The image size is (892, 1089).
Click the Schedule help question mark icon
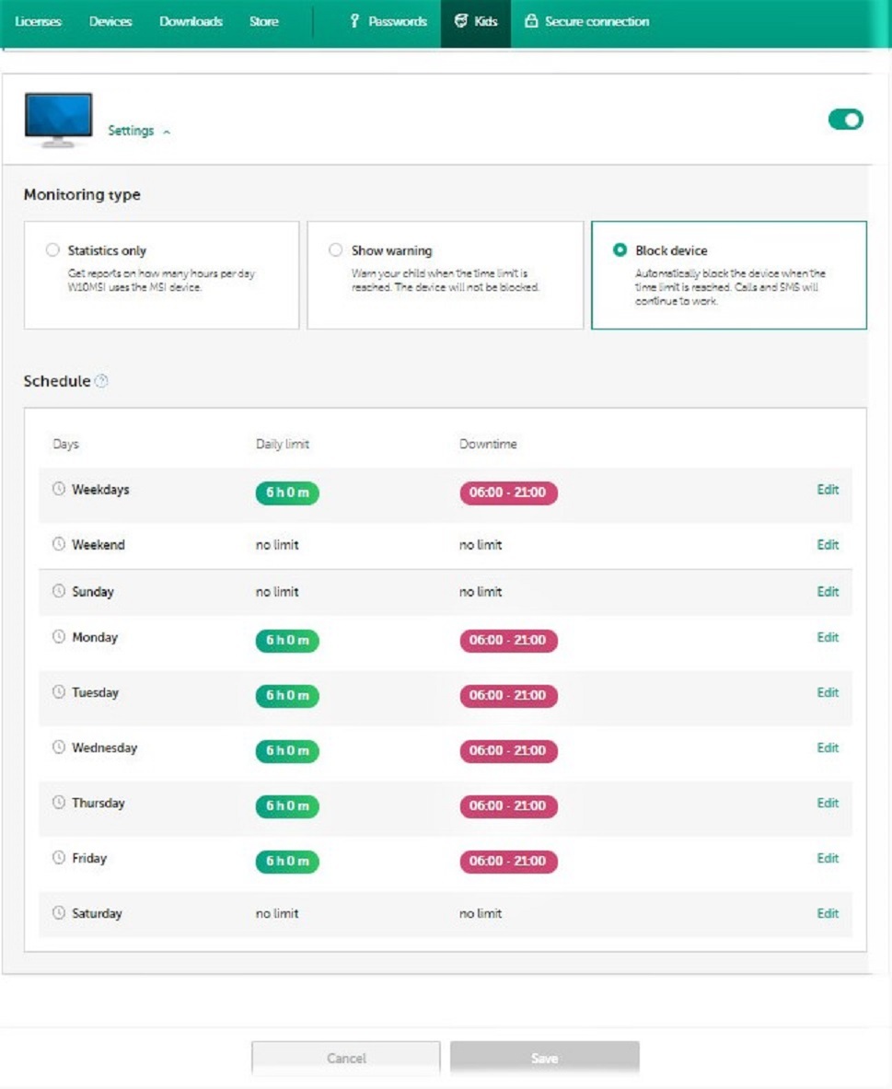pyautogui.click(x=101, y=381)
